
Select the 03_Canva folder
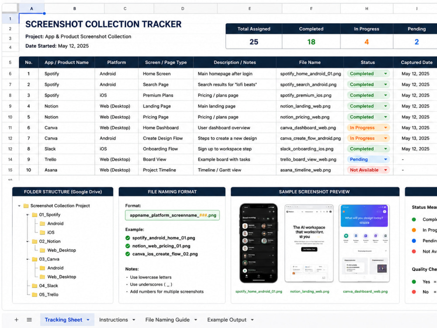click(x=46, y=259)
